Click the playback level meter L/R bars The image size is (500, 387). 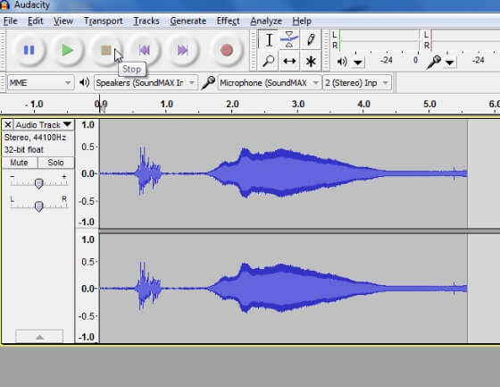tap(379, 40)
